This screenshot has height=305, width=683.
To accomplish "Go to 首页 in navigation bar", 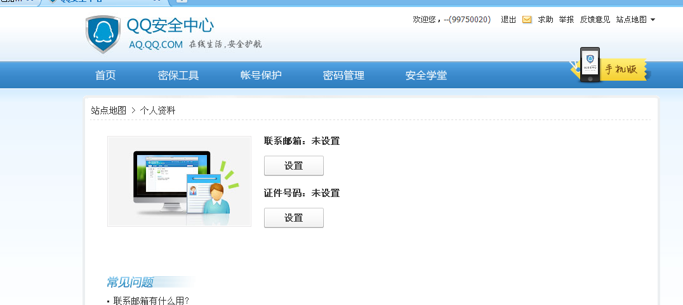I will [x=105, y=75].
